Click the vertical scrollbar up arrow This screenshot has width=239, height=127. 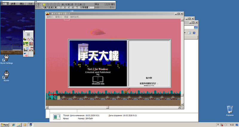pos(182,20)
